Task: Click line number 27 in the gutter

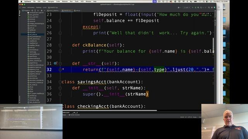Action: (x=49, y=39)
